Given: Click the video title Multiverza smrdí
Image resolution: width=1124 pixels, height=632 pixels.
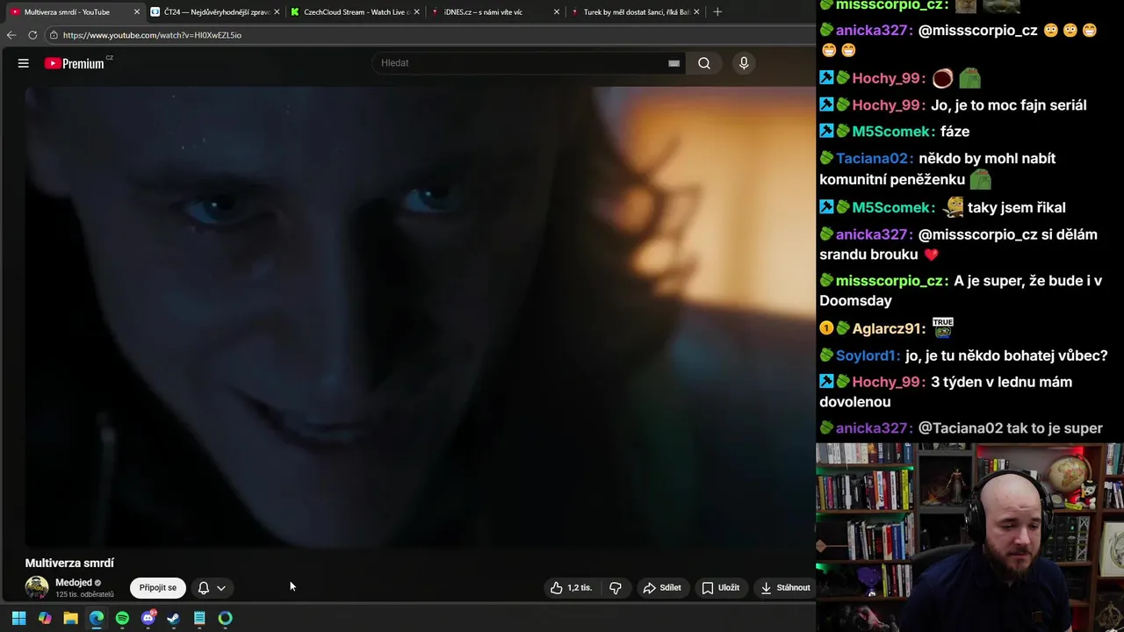Looking at the screenshot, I should tap(69, 564).
